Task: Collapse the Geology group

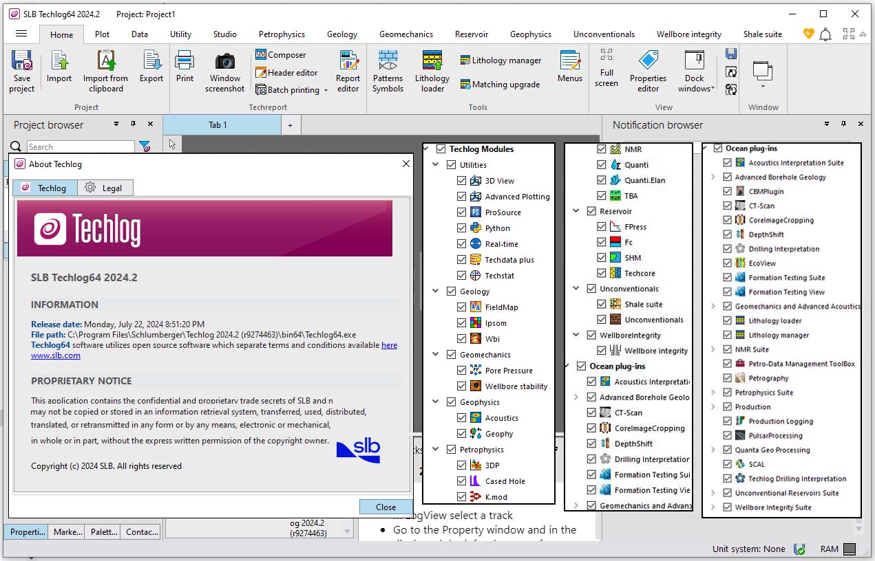Action: click(436, 291)
